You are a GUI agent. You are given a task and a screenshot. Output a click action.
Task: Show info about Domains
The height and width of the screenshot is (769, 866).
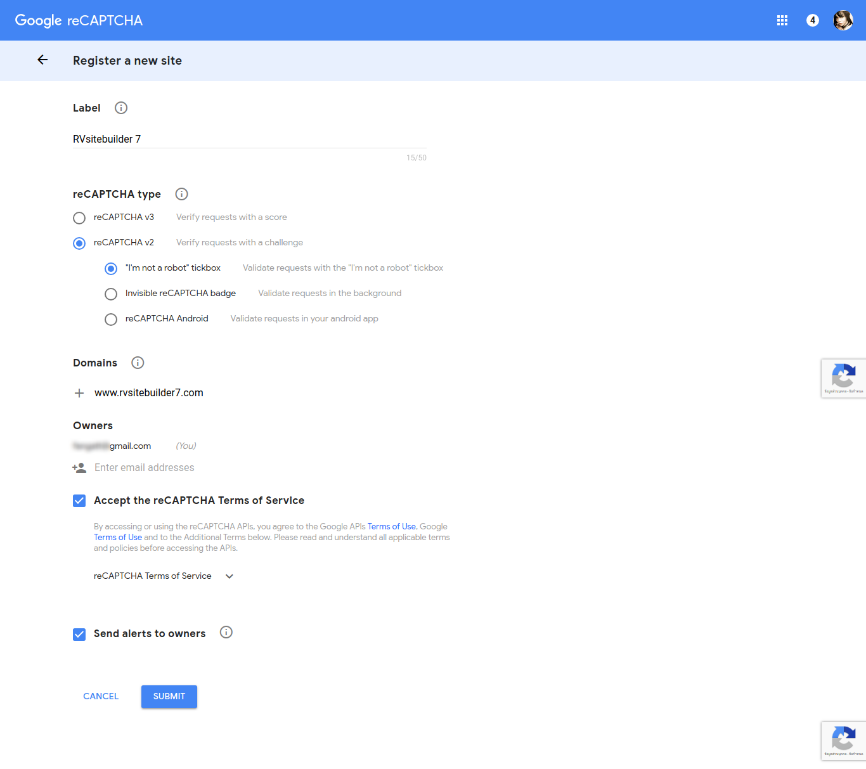pyautogui.click(x=138, y=363)
